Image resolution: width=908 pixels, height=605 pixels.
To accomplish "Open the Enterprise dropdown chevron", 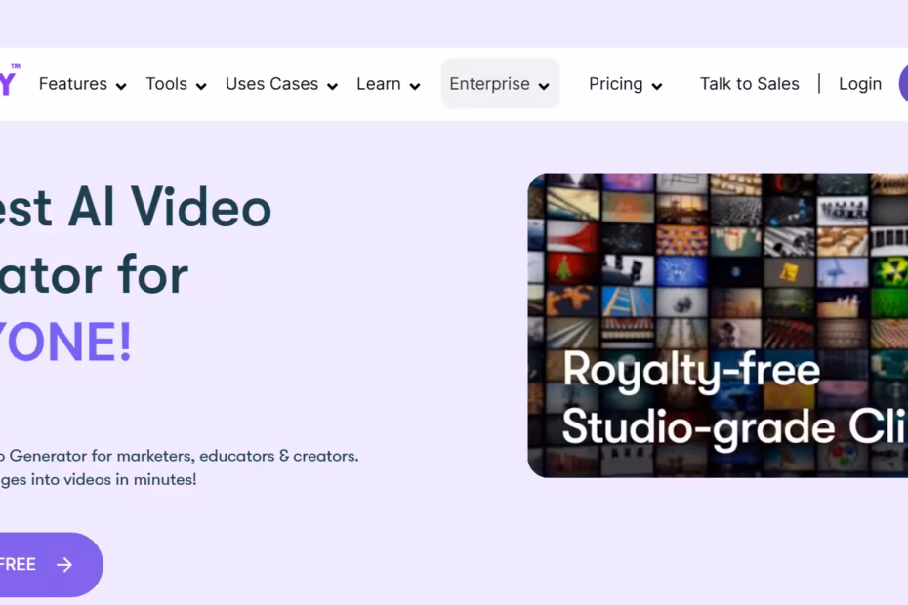I will coord(544,86).
